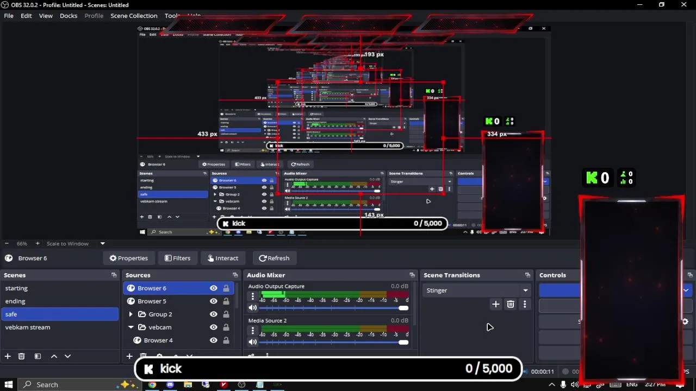Open the Scene Collection menu
This screenshot has height=391, width=696.
tap(134, 16)
